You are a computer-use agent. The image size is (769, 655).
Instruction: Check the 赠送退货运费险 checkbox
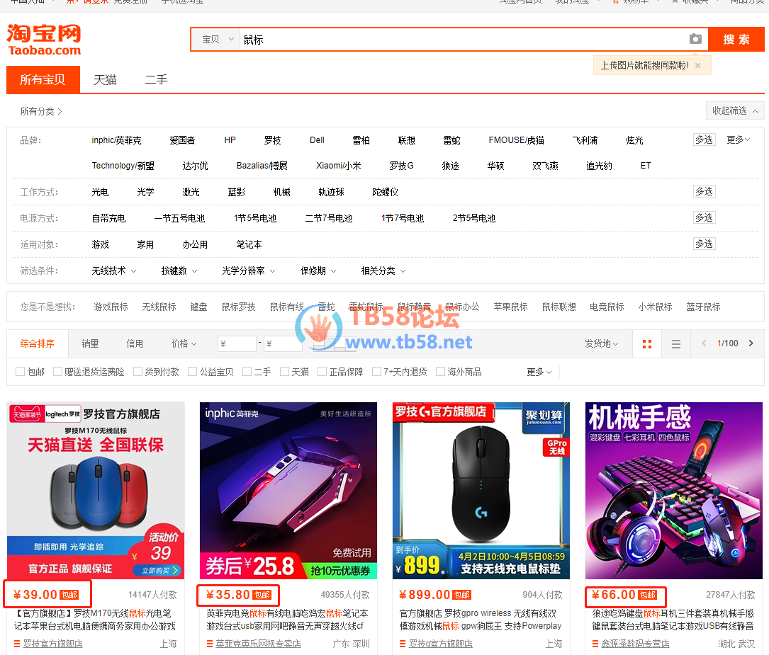coord(57,372)
